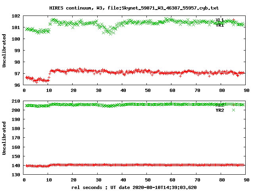Click the y-axis tick value 130
Image resolution: width=254 pixels, height=191 pixels.
(x=16, y=175)
